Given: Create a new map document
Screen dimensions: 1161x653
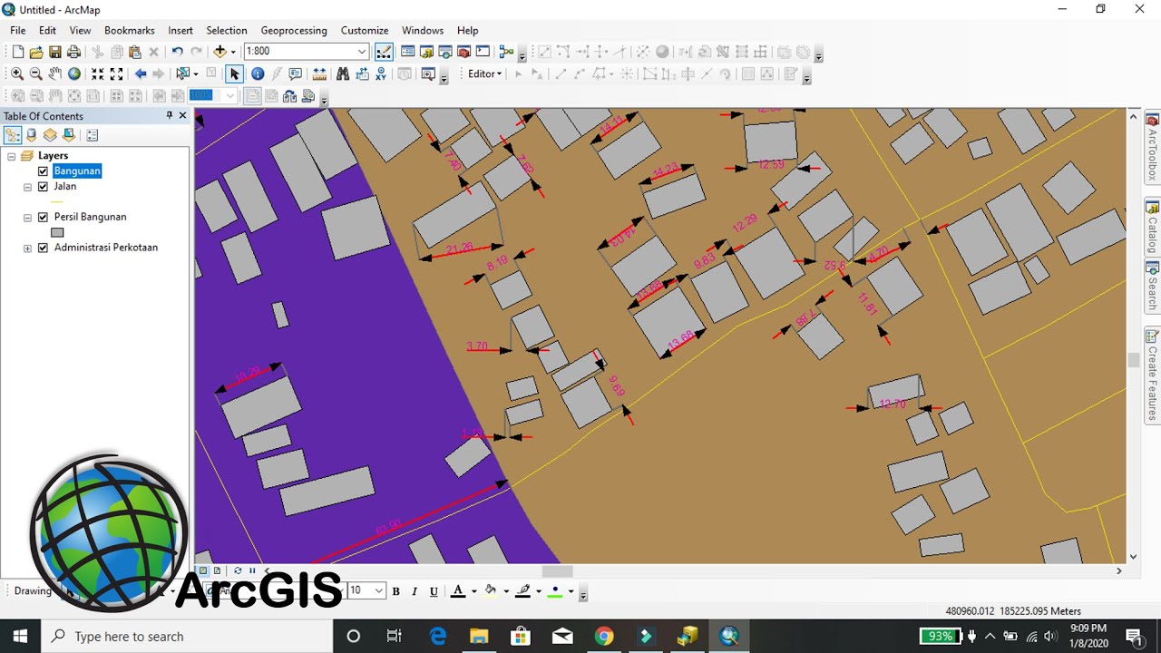Looking at the screenshot, I should point(17,52).
